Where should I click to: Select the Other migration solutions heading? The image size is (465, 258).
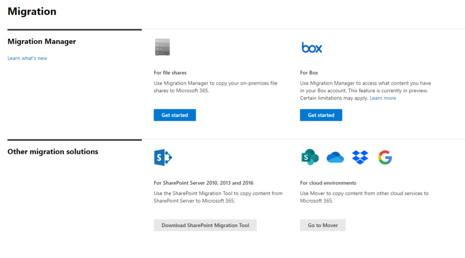(x=53, y=152)
